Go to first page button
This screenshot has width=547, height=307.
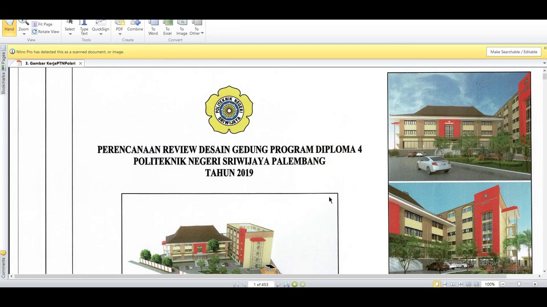pyautogui.click(x=236, y=284)
